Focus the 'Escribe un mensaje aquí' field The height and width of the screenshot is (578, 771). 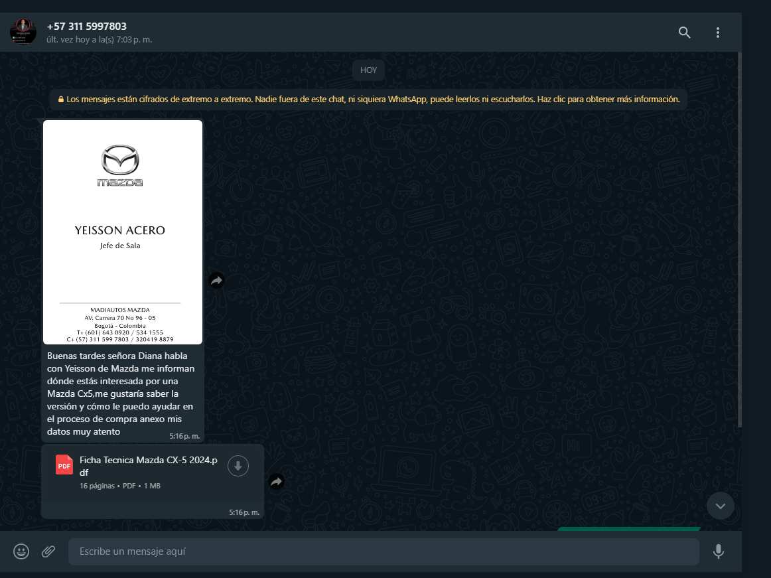pos(384,551)
